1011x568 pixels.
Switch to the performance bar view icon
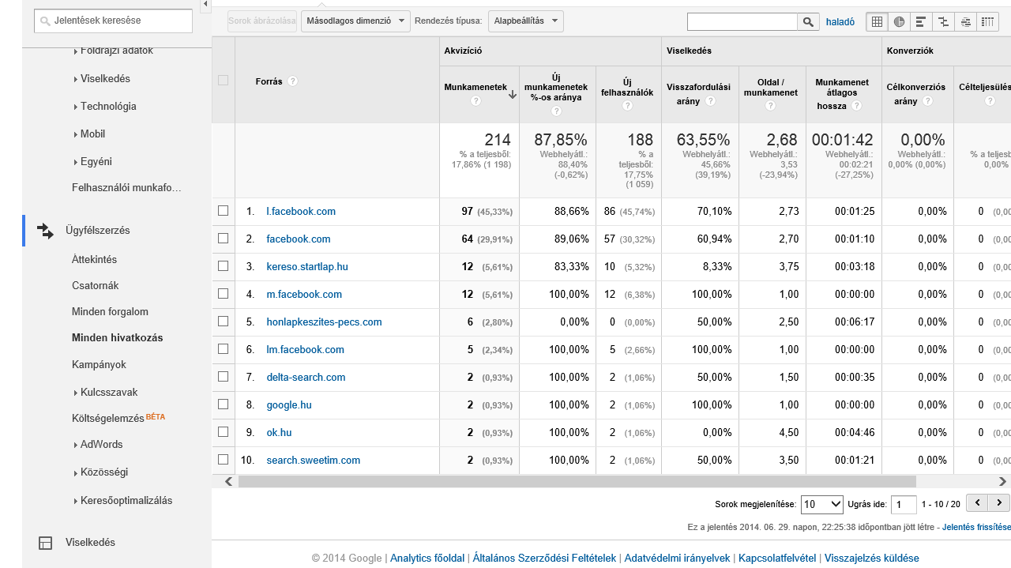[x=921, y=22]
